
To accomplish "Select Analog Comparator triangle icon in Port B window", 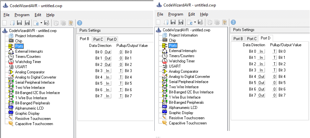I will pos(11,72).
